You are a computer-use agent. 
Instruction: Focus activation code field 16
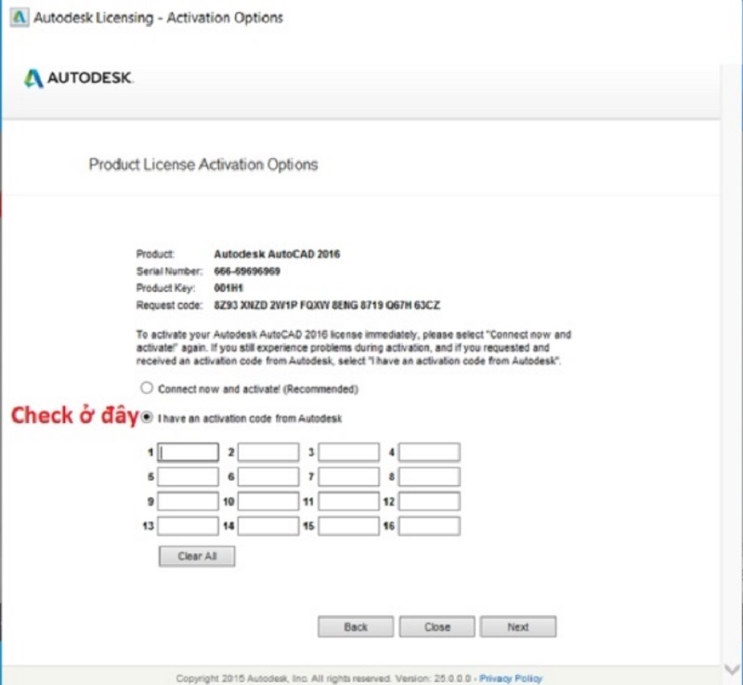429,526
